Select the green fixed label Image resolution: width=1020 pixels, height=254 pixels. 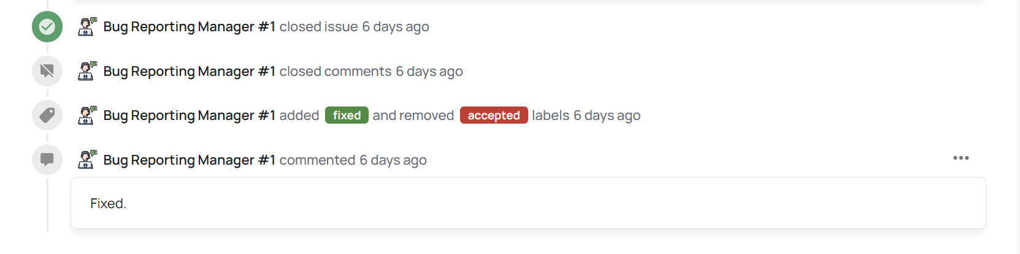[347, 115]
